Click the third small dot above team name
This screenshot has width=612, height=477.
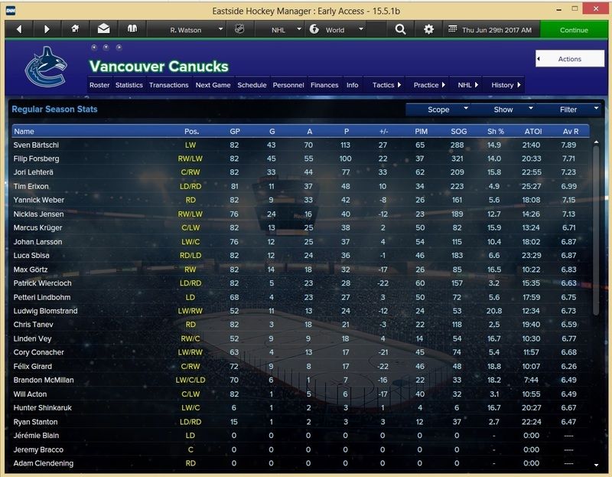point(119,47)
